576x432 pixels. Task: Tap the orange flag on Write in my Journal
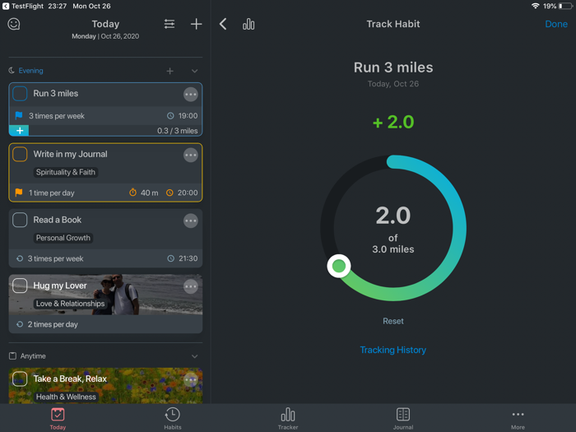pyautogui.click(x=19, y=193)
